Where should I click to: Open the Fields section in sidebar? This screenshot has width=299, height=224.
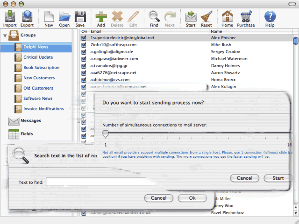[28, 134]
